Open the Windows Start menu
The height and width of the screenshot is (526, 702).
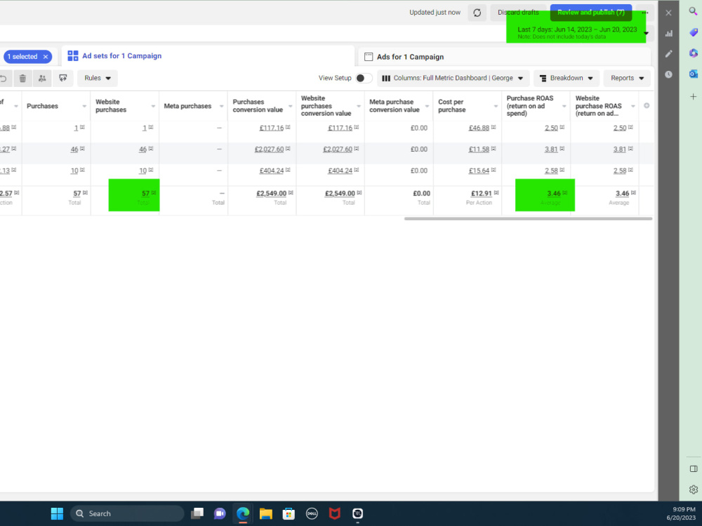point(57,513)
